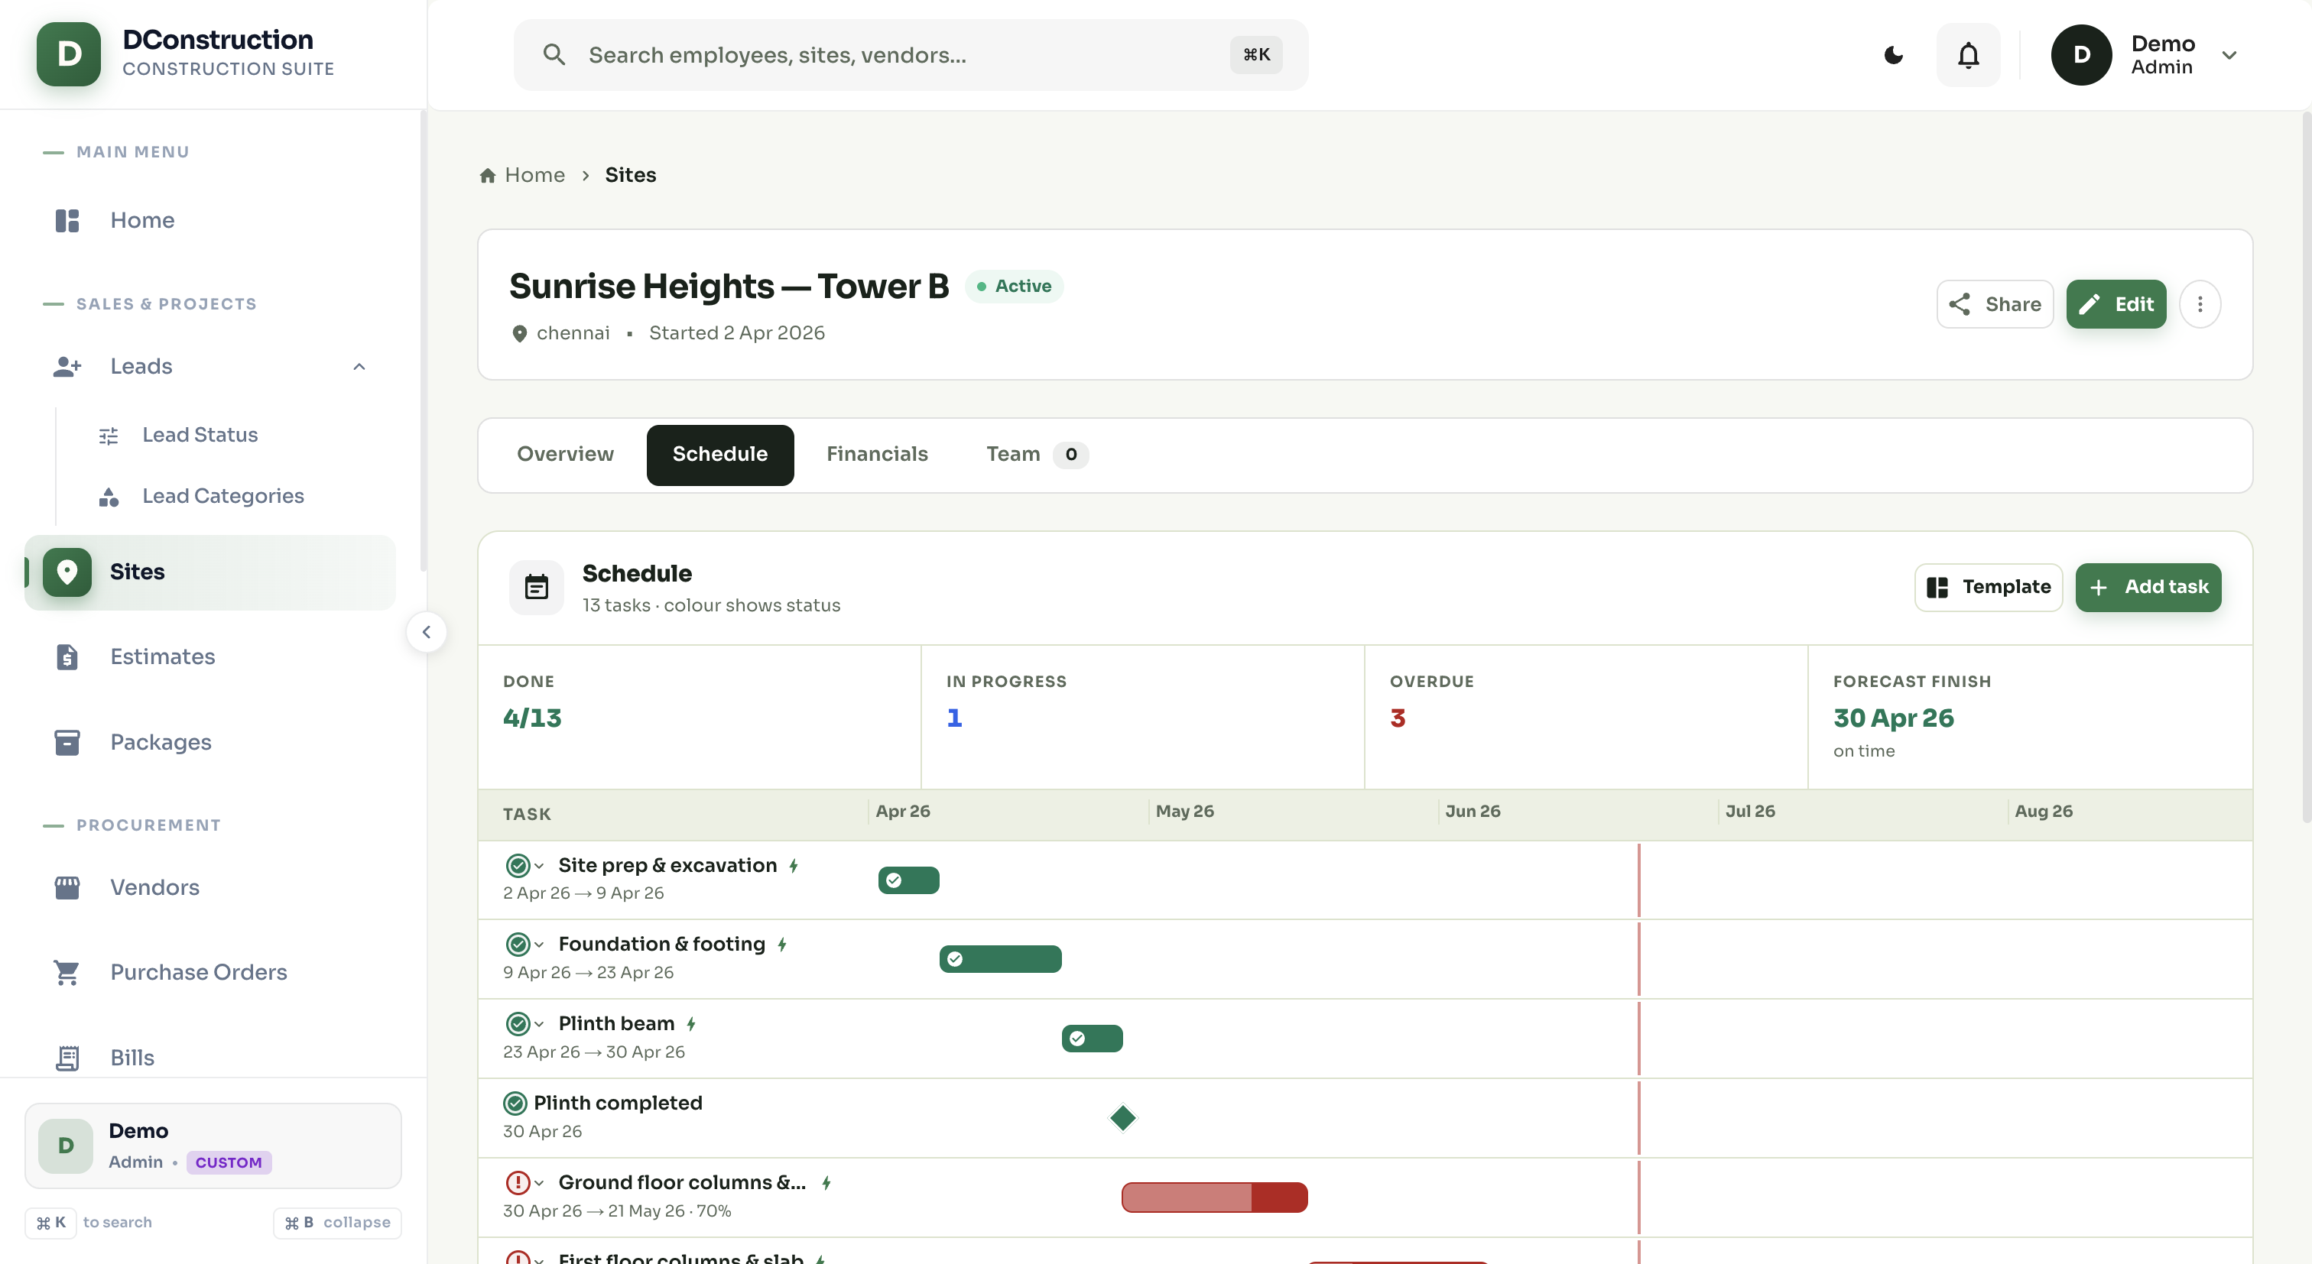Click the Lead Categories shapes icon
2312x1264 pixels.
pos(109,497)
